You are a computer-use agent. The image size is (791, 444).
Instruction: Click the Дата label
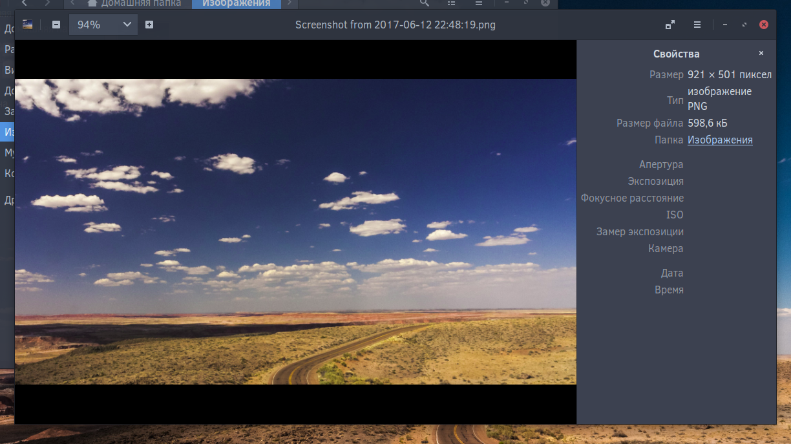pyautogui.click(x=672, y=273)
